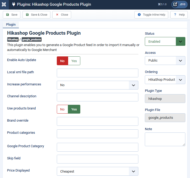Screen dimensions: 190x178
Task: Open the Ordering HikaShop Product dropdown
Action: (165, 80)
